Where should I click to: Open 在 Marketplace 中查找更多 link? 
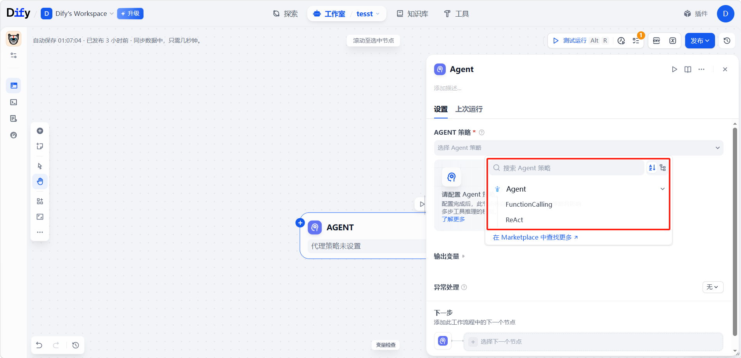pyautogui.click(x=535, y=237)
